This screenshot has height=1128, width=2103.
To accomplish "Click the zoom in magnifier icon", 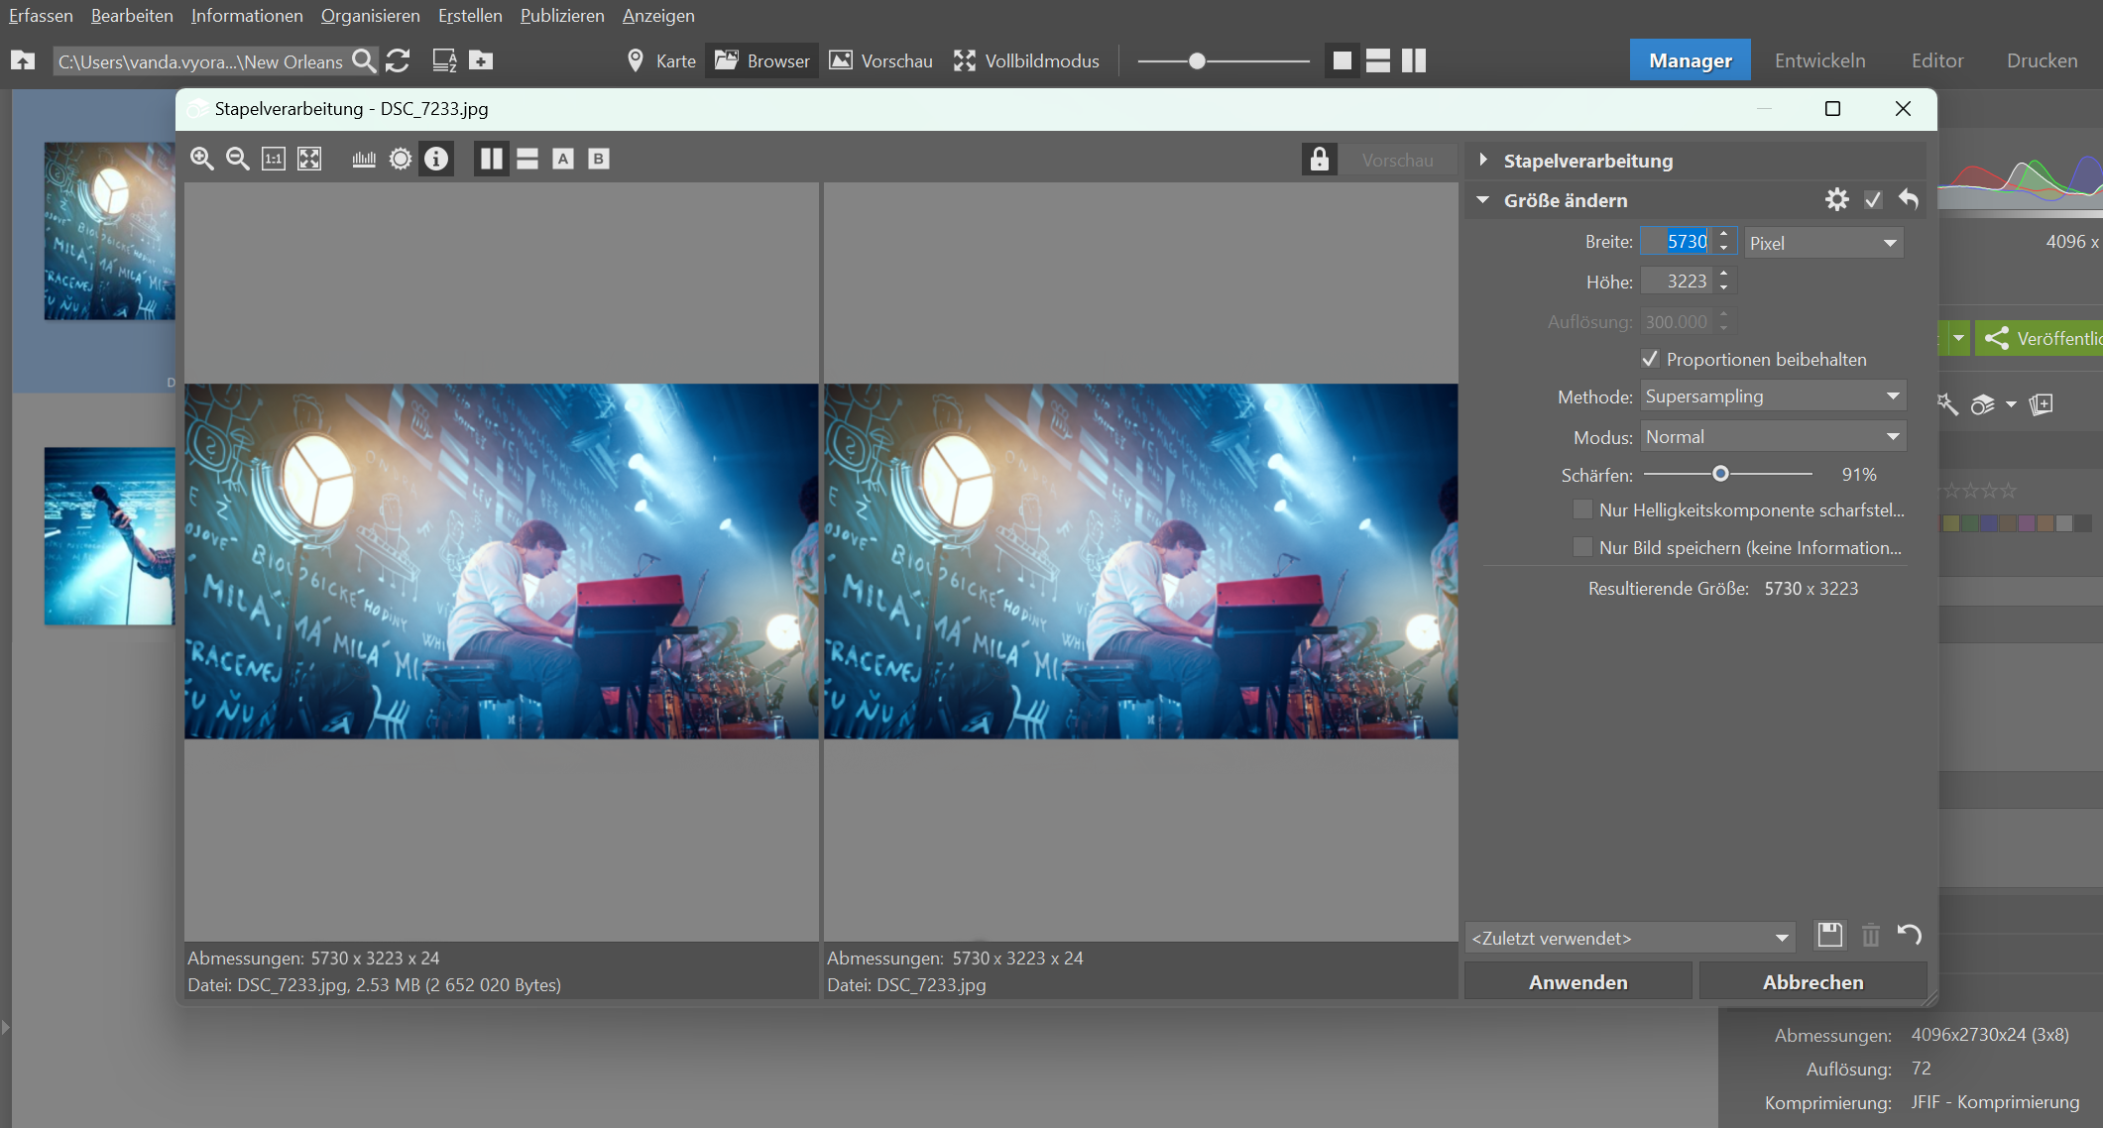I will (x=201, y=159).
